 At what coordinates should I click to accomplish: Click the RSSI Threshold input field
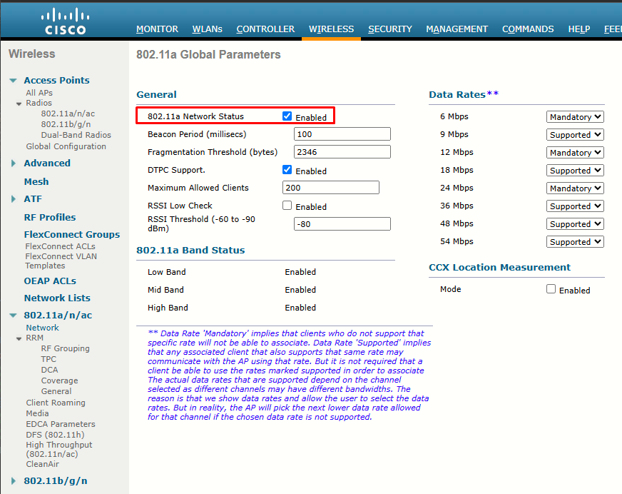click(342, 223)
